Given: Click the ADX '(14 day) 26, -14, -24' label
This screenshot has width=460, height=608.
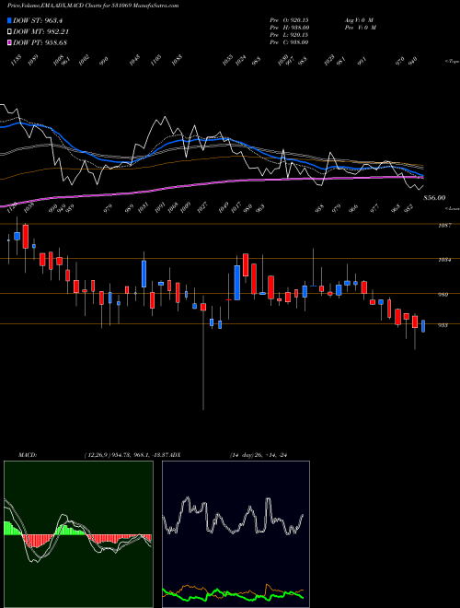Looking at the screenshot, I should 259,455.
